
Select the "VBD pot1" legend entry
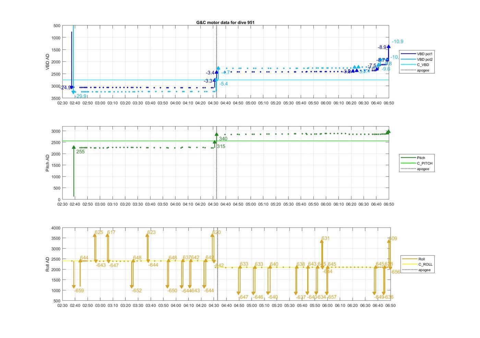[425, 54]
